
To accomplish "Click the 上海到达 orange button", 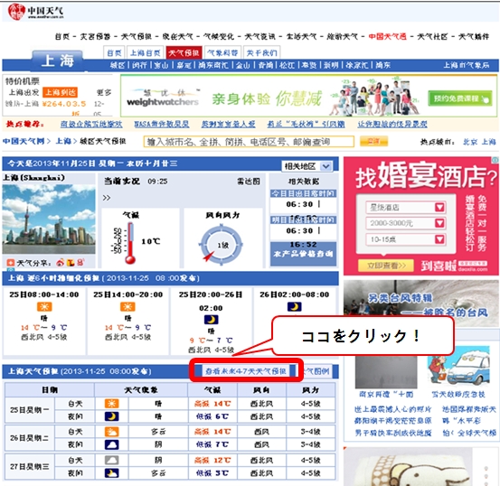I will 60,92.
